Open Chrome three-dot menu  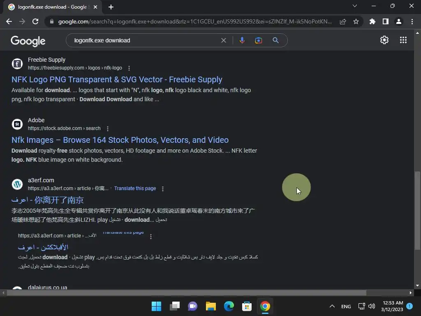tap(412, 21)
